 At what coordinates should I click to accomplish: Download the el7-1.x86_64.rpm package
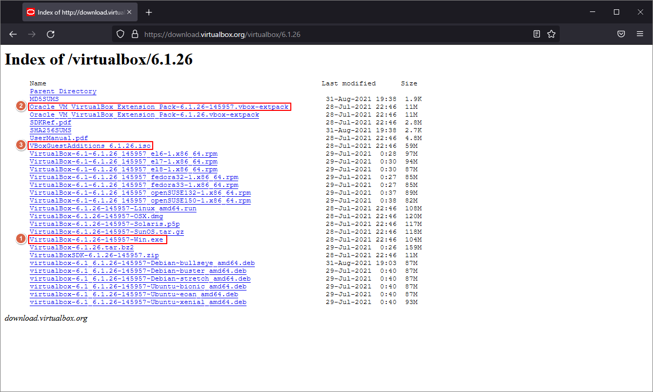point(124,161)
